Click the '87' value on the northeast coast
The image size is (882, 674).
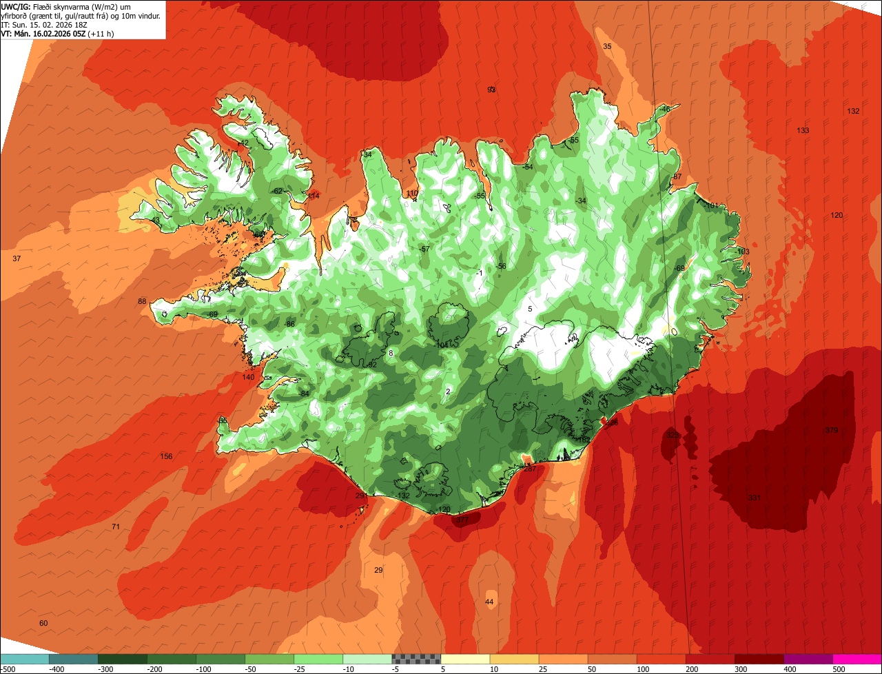pos(677,176)
